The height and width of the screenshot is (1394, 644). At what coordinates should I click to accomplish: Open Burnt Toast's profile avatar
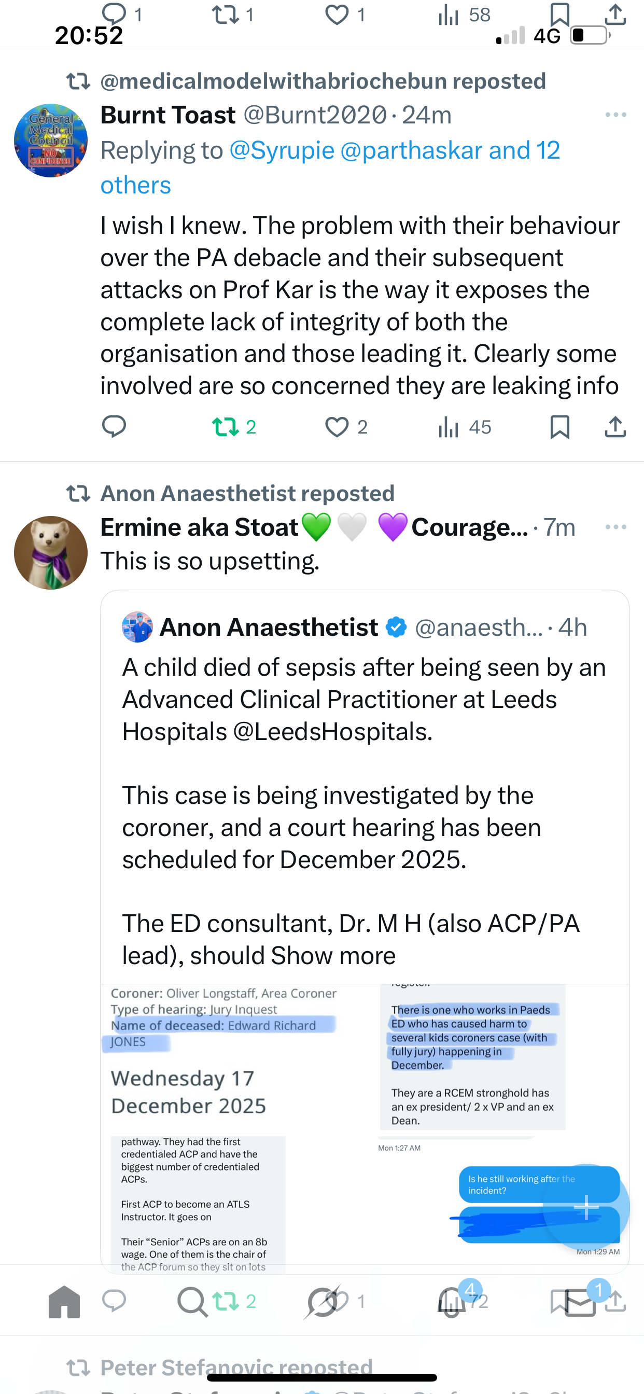(x=51, y=141)
